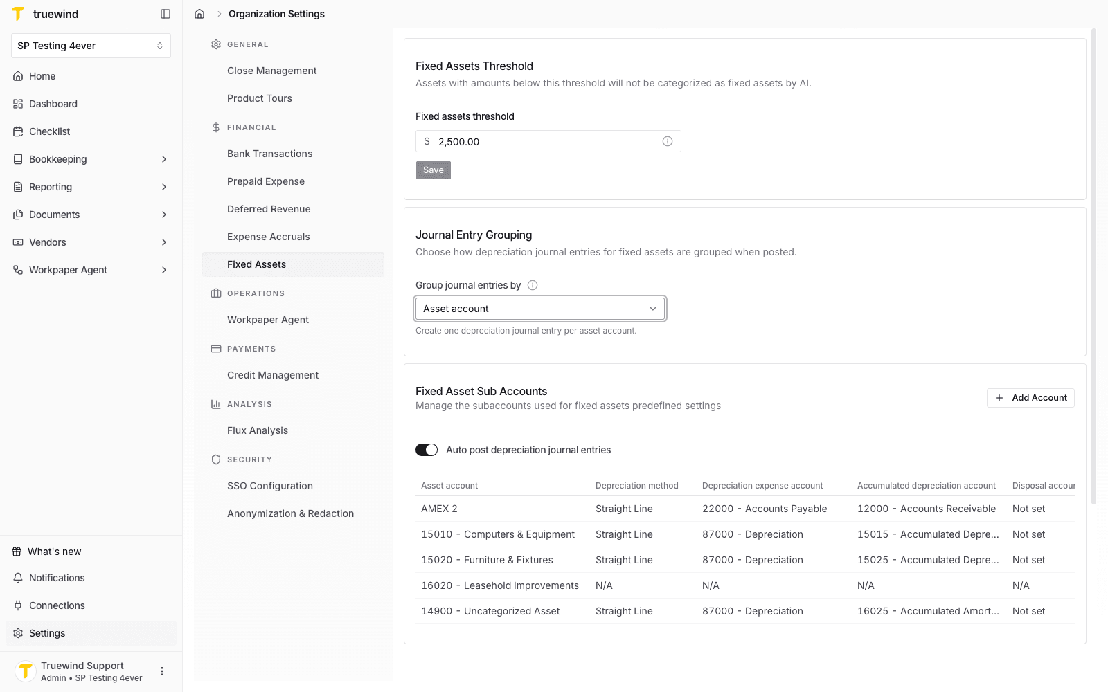The width and height of the screenshot is (1108, 692).
Task: Click info icon beside Group journal entries by
Action: coord(533,285)
